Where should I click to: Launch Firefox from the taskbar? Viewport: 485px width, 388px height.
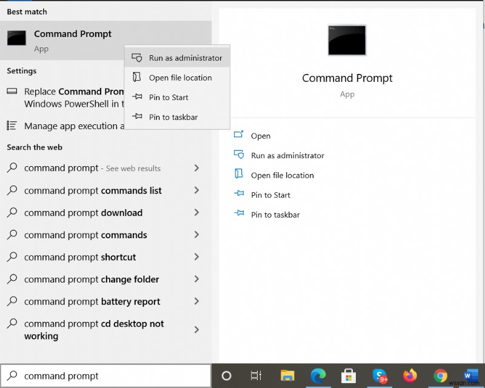pyautogui.click(x=410, y=376)
